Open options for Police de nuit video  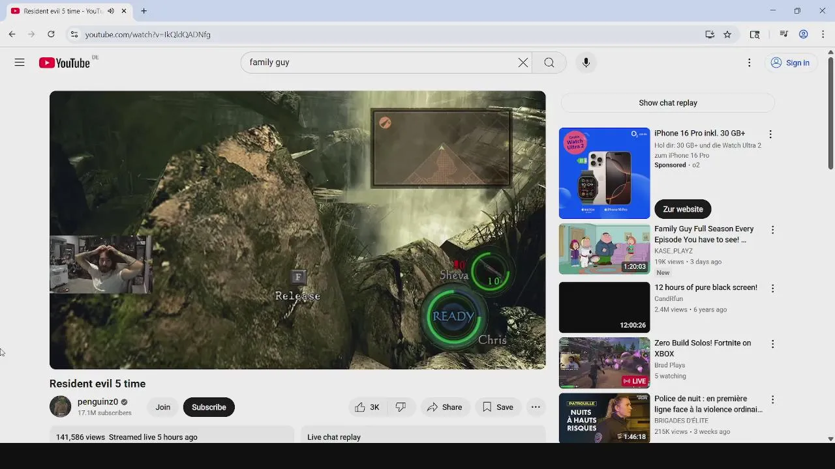[772, 399]
